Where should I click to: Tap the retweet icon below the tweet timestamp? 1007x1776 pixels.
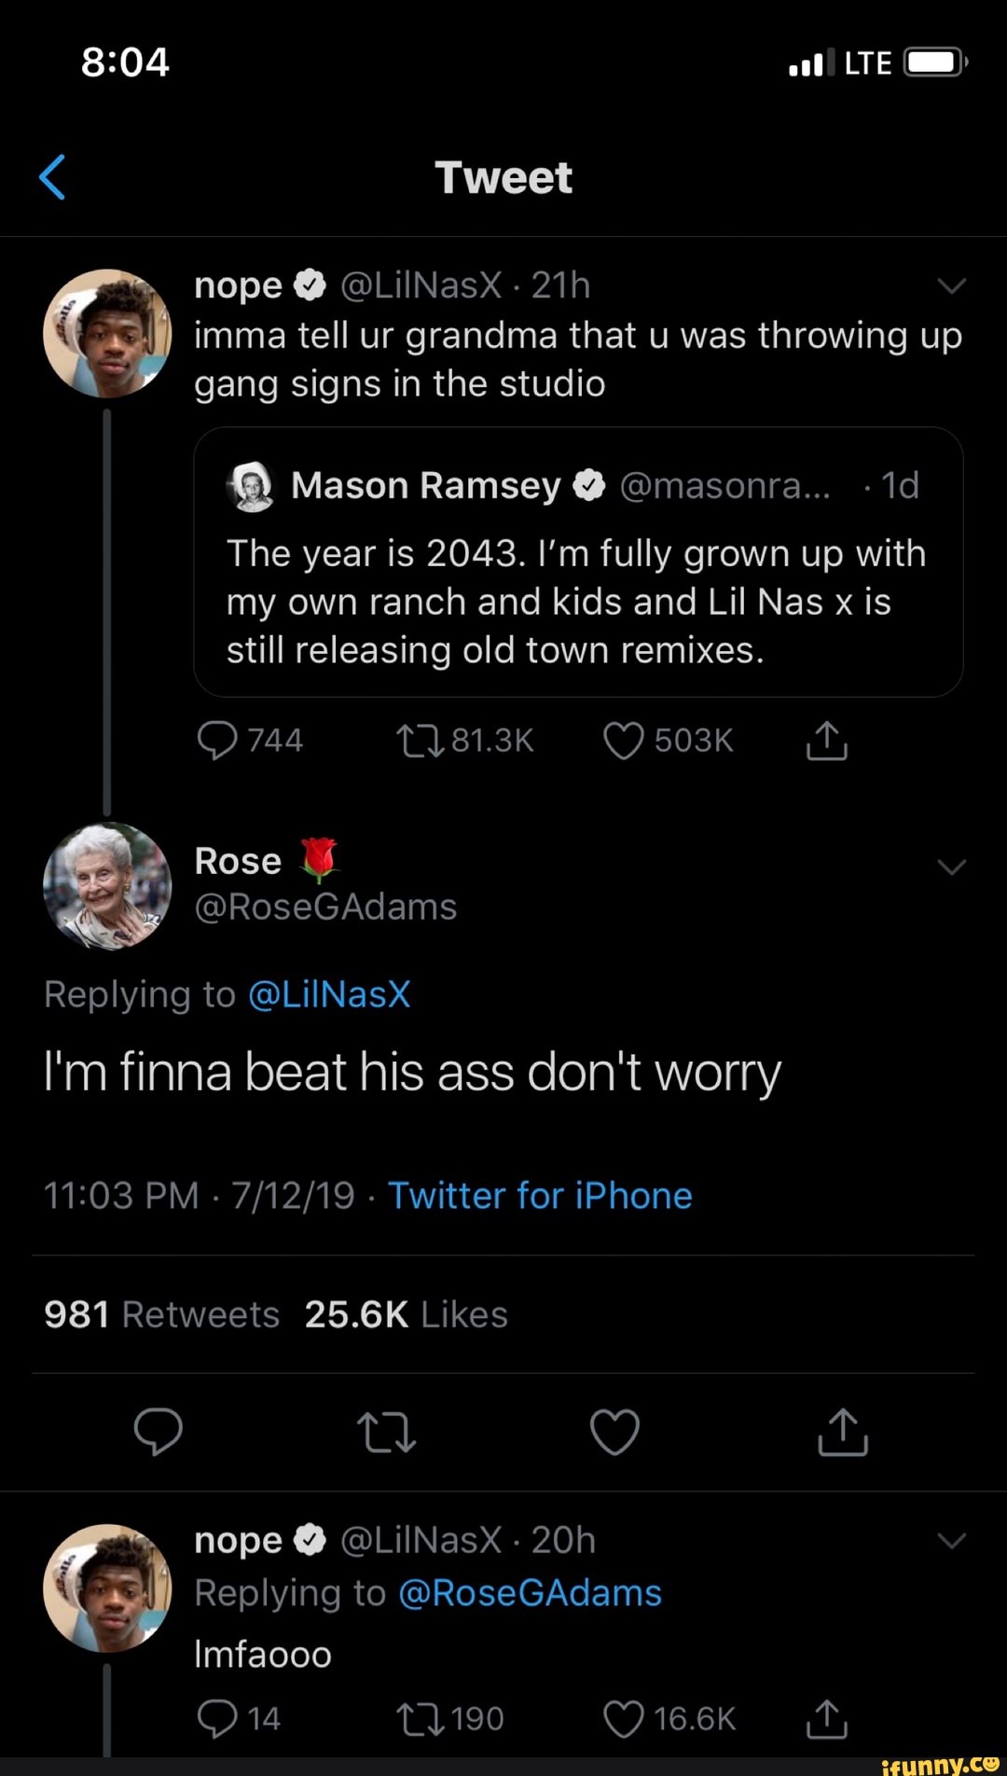(387, 1434)
